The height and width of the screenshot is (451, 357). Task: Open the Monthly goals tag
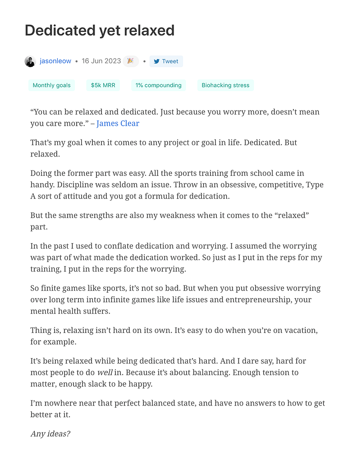pos(51,85)
